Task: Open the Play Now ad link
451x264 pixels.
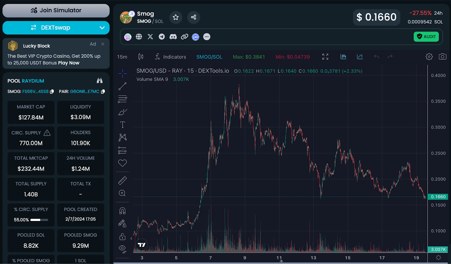Action: (68, 63)
